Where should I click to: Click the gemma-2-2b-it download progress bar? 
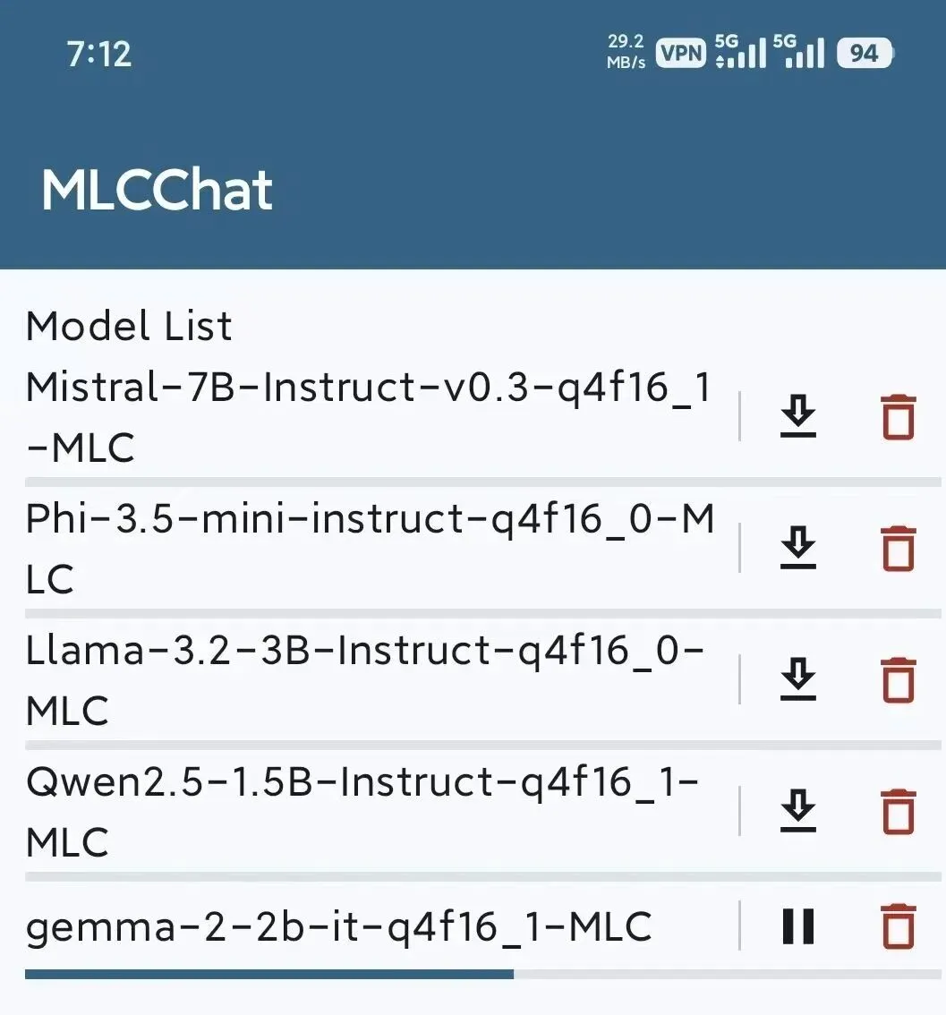click(x=482, y=974)
